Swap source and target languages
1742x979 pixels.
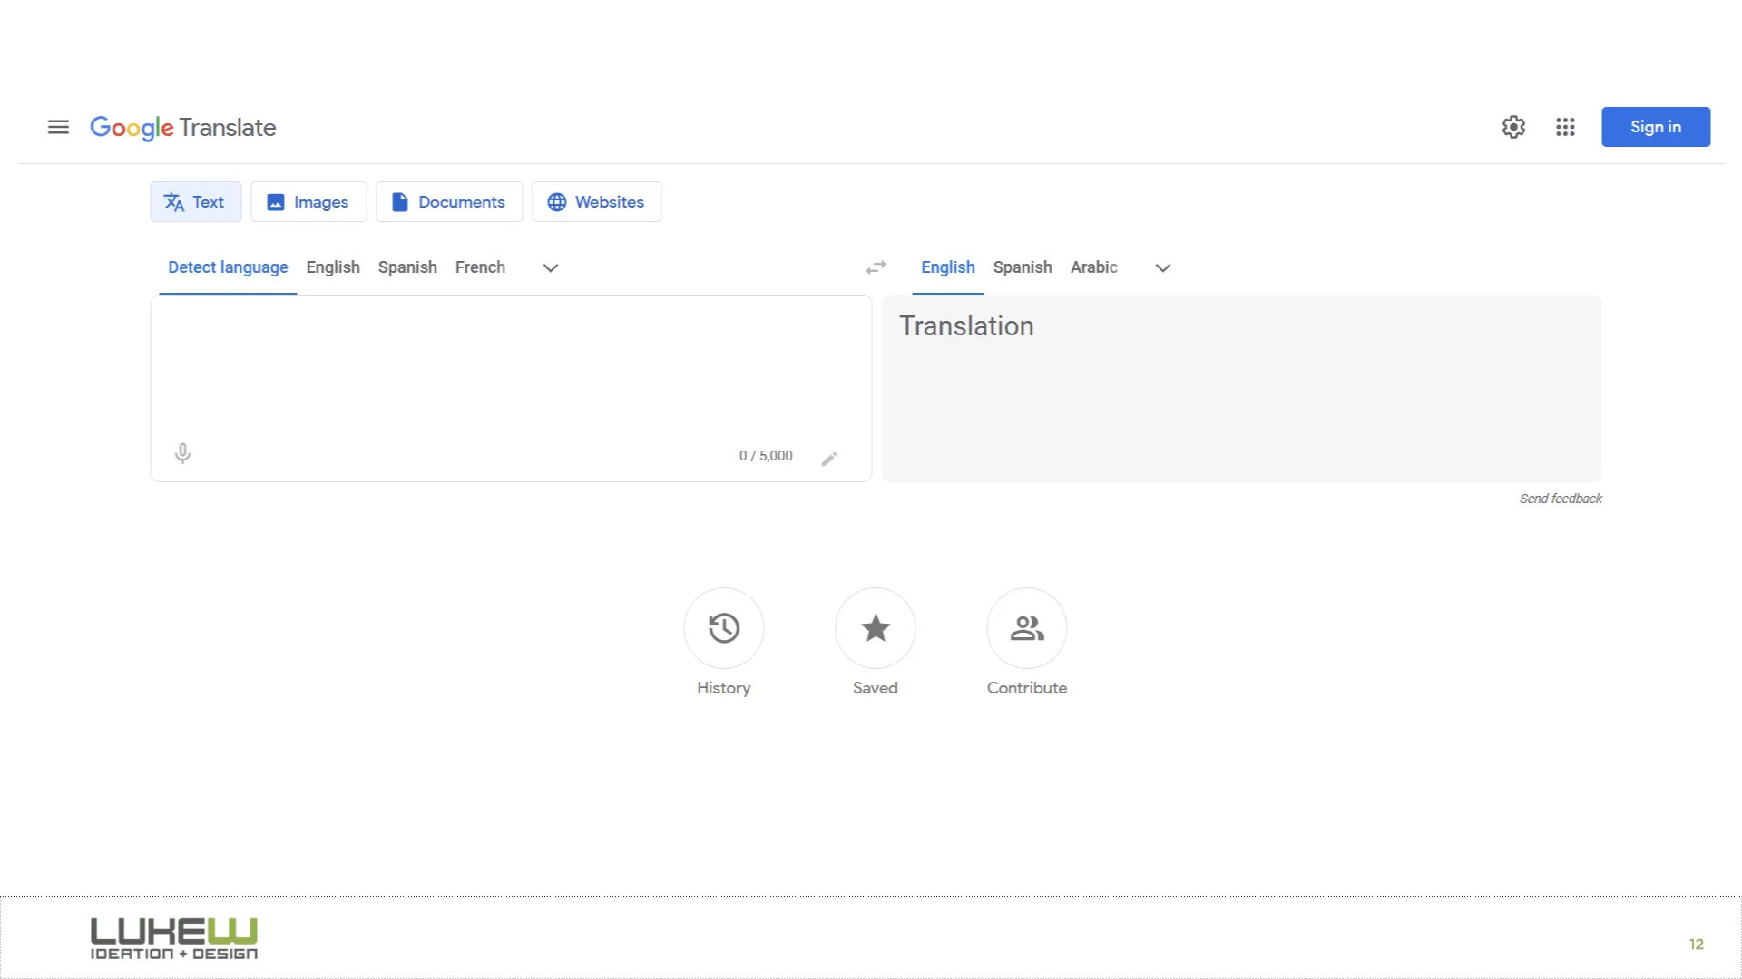coord(875,267)
